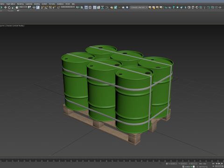224x168 pixels.
Task: Click the project folder icon next to the path dropdown
Action: click(150, 7)
